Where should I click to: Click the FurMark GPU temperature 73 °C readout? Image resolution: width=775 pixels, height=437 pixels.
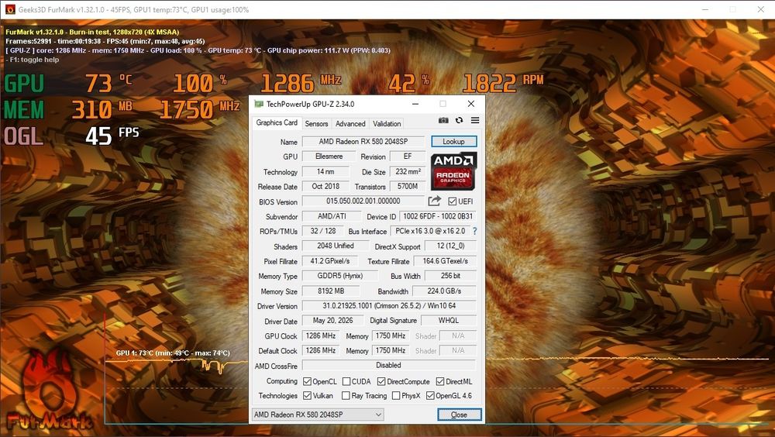tap(108, 83)
